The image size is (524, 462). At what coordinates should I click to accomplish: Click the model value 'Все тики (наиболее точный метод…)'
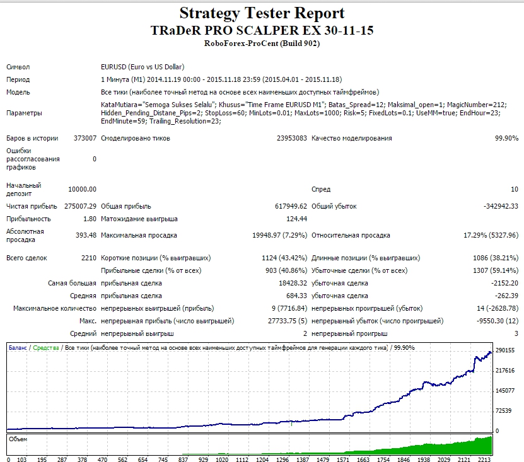pyautogui.click(x=240, y=92)
